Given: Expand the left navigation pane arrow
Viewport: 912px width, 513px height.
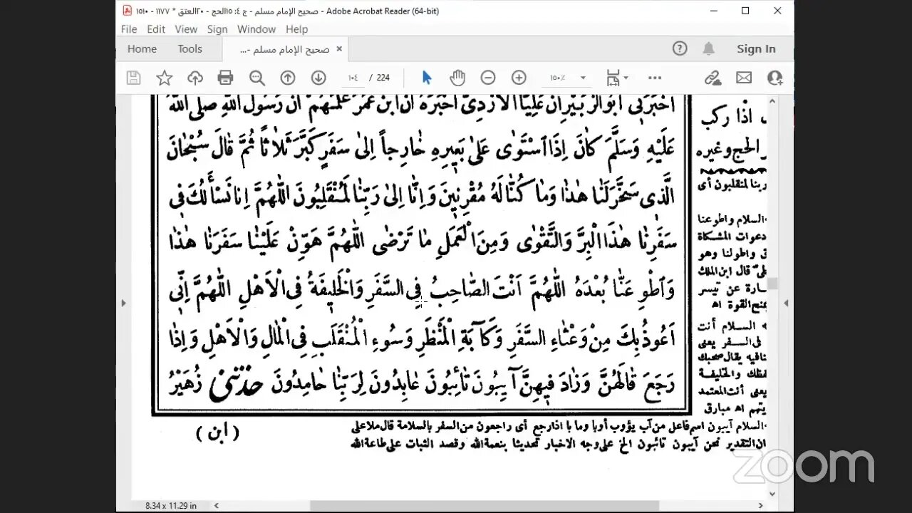Looking at the screenshot, I should click(x=123, y=303).
